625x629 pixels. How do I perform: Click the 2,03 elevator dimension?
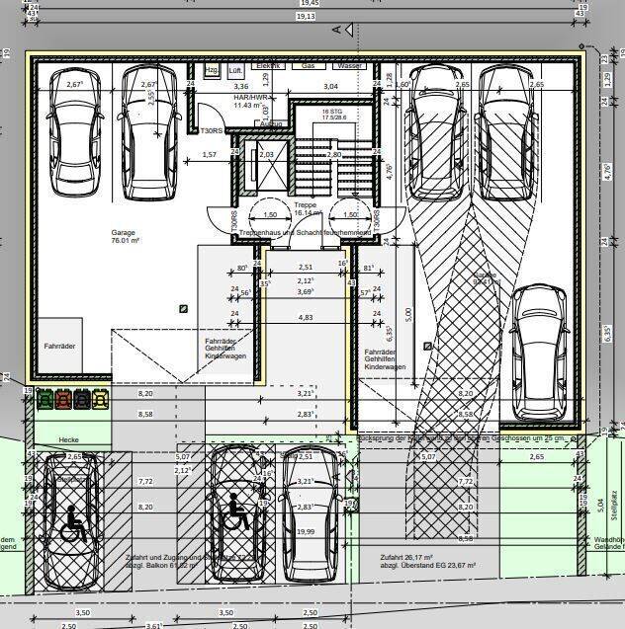pyautogui.click(x=266, y=154)
